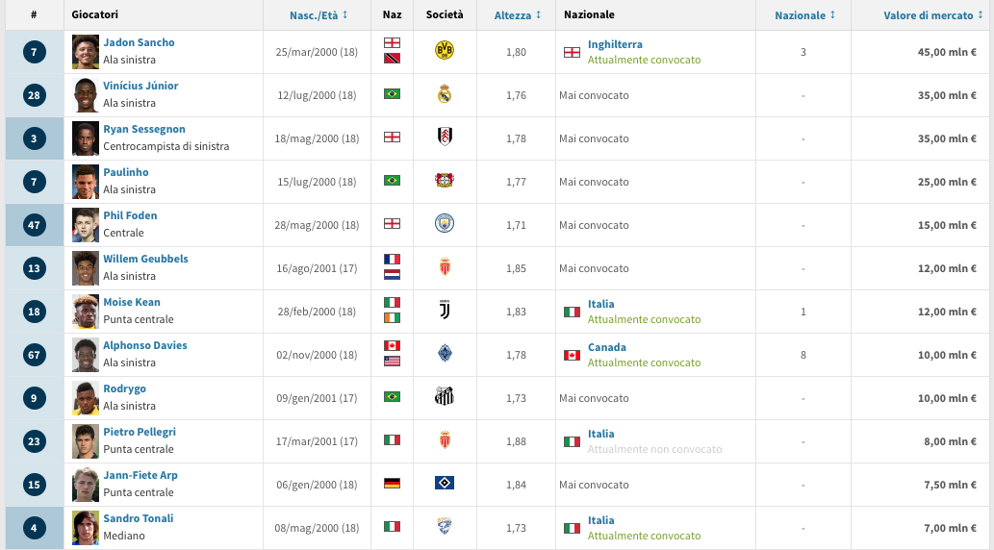
Task: Open Jadon Sancho's player profile
Action: (139, 42)
